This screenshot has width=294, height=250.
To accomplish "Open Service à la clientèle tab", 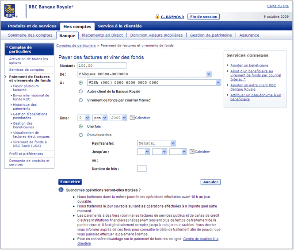I will [120, 26].
